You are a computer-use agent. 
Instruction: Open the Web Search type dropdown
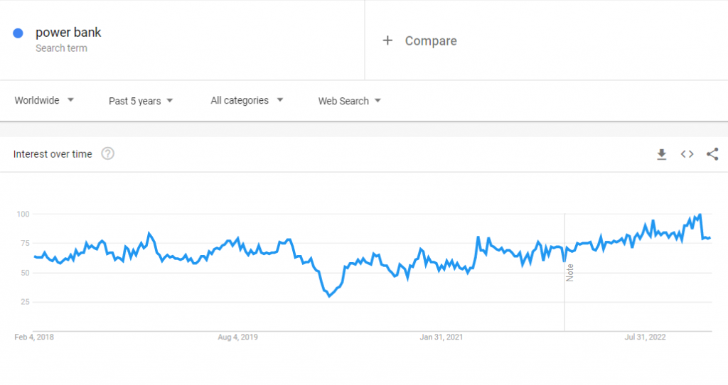(349, 101)
